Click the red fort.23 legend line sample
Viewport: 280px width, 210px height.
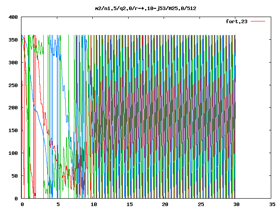pos(258,21)
